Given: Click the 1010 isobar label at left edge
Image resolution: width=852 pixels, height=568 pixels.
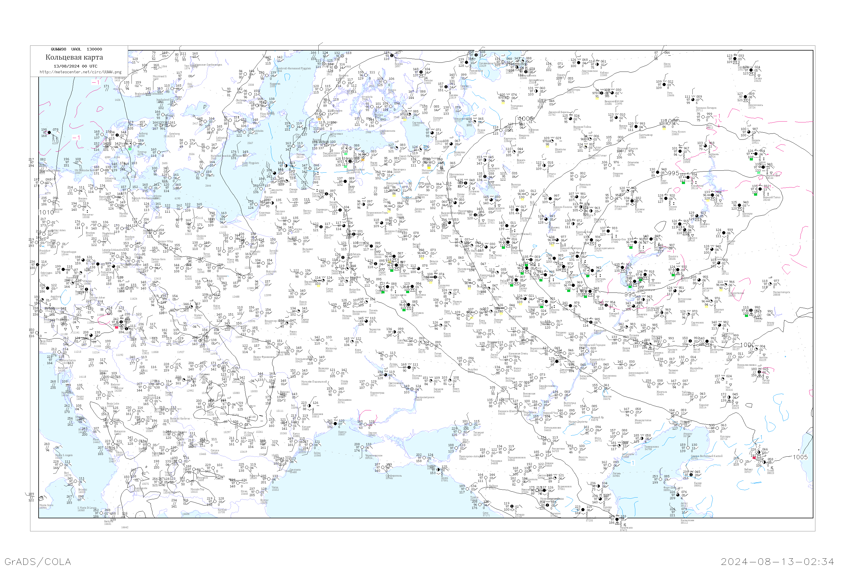Looking at the screenshot, I should pyautogui.click(x=46, y=212).
